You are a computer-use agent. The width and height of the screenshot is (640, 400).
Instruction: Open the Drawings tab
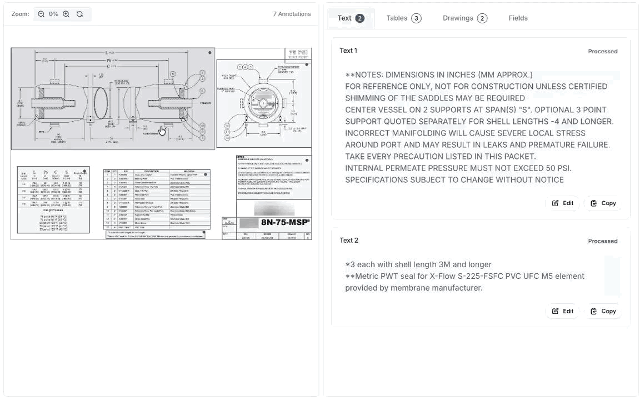[464, 18]
